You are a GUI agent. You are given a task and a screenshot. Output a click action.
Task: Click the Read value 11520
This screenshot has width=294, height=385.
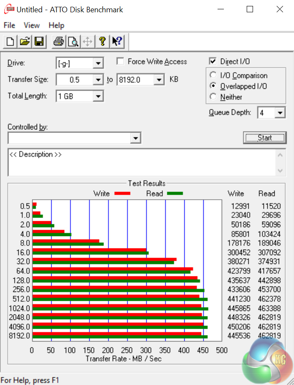pyautogui.click(x=271, y=206)
